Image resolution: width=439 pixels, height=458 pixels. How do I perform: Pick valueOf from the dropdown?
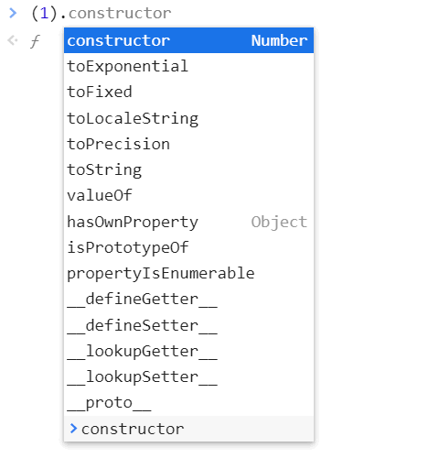(x=188, y=195)
